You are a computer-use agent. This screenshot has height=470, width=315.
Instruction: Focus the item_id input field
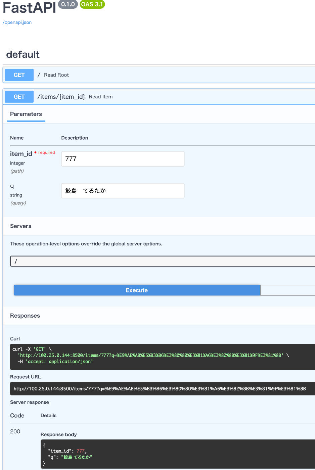pos(123,159)
